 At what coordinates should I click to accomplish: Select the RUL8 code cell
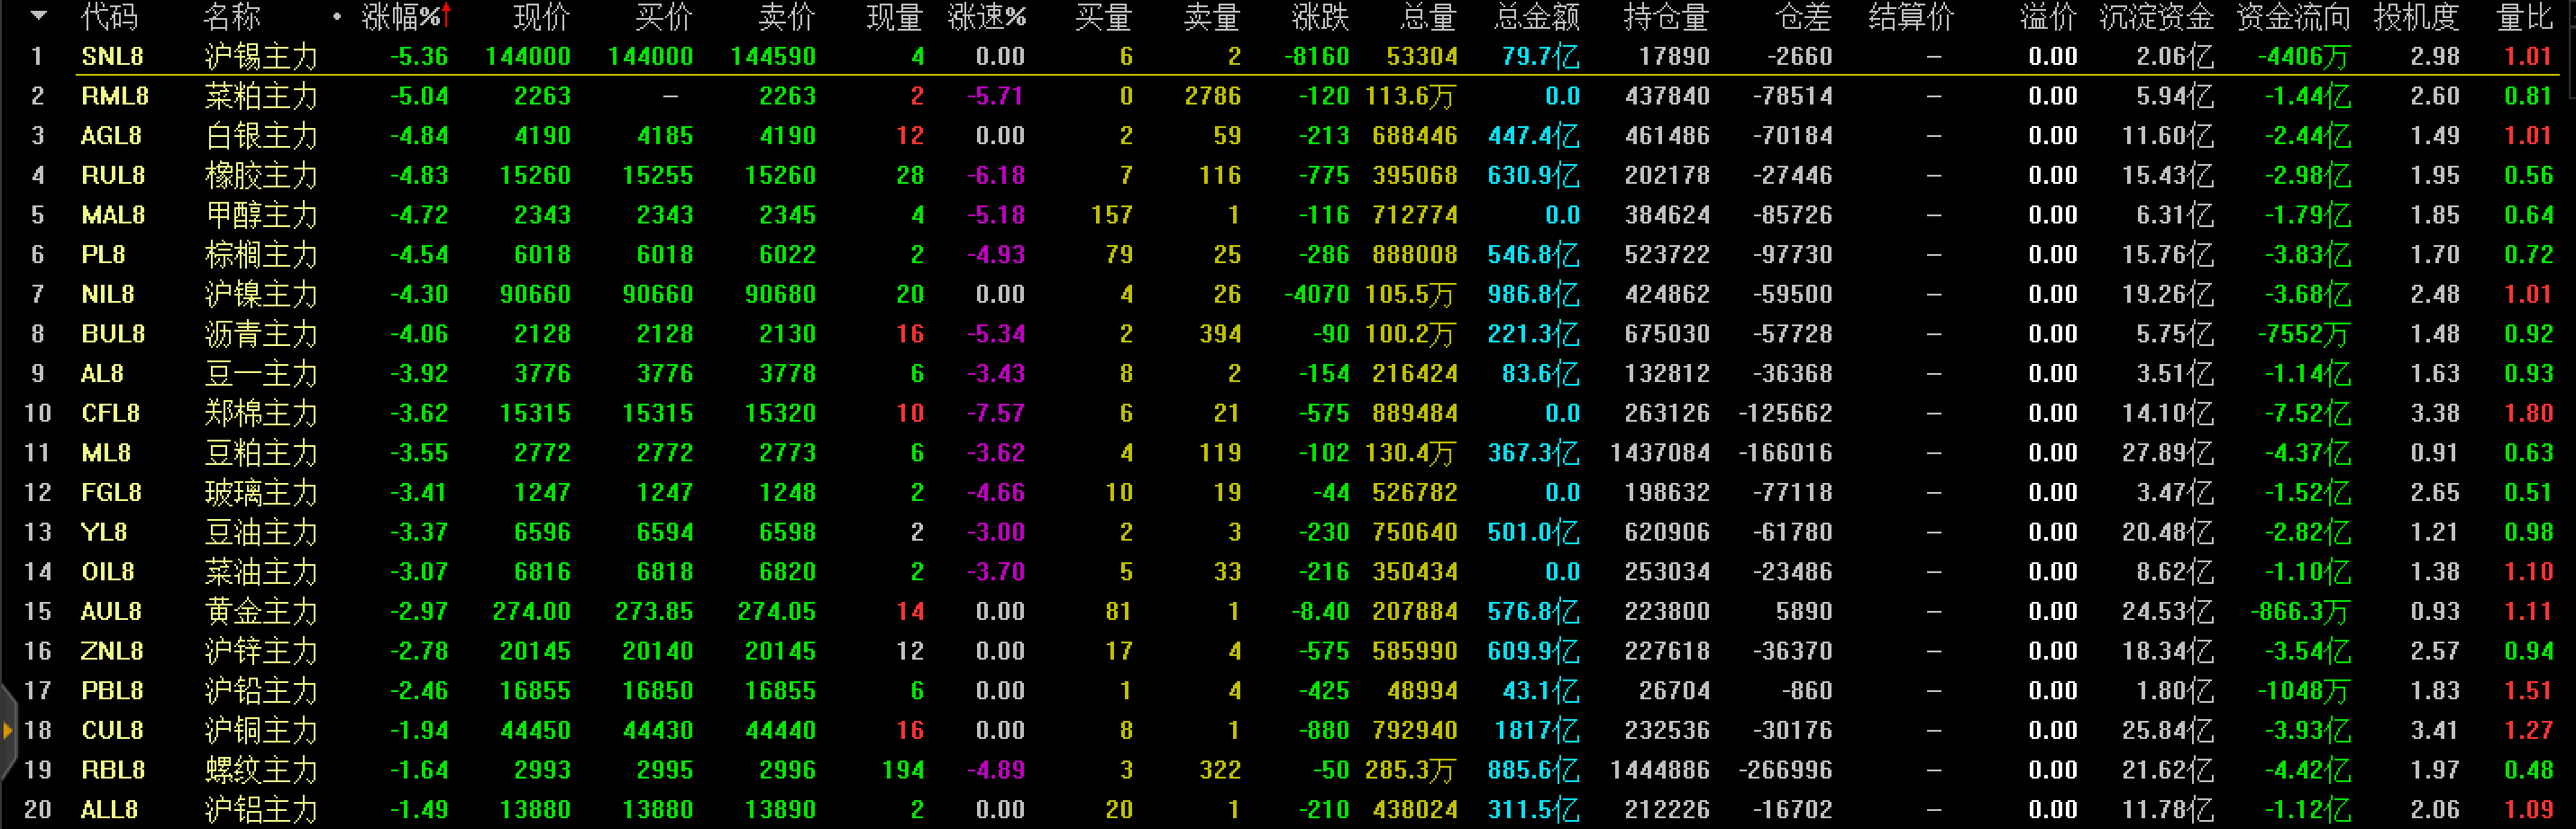pyautogui.click(x=113, y=176)
